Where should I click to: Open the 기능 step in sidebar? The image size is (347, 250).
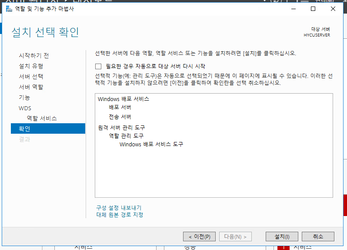[24, 98]
